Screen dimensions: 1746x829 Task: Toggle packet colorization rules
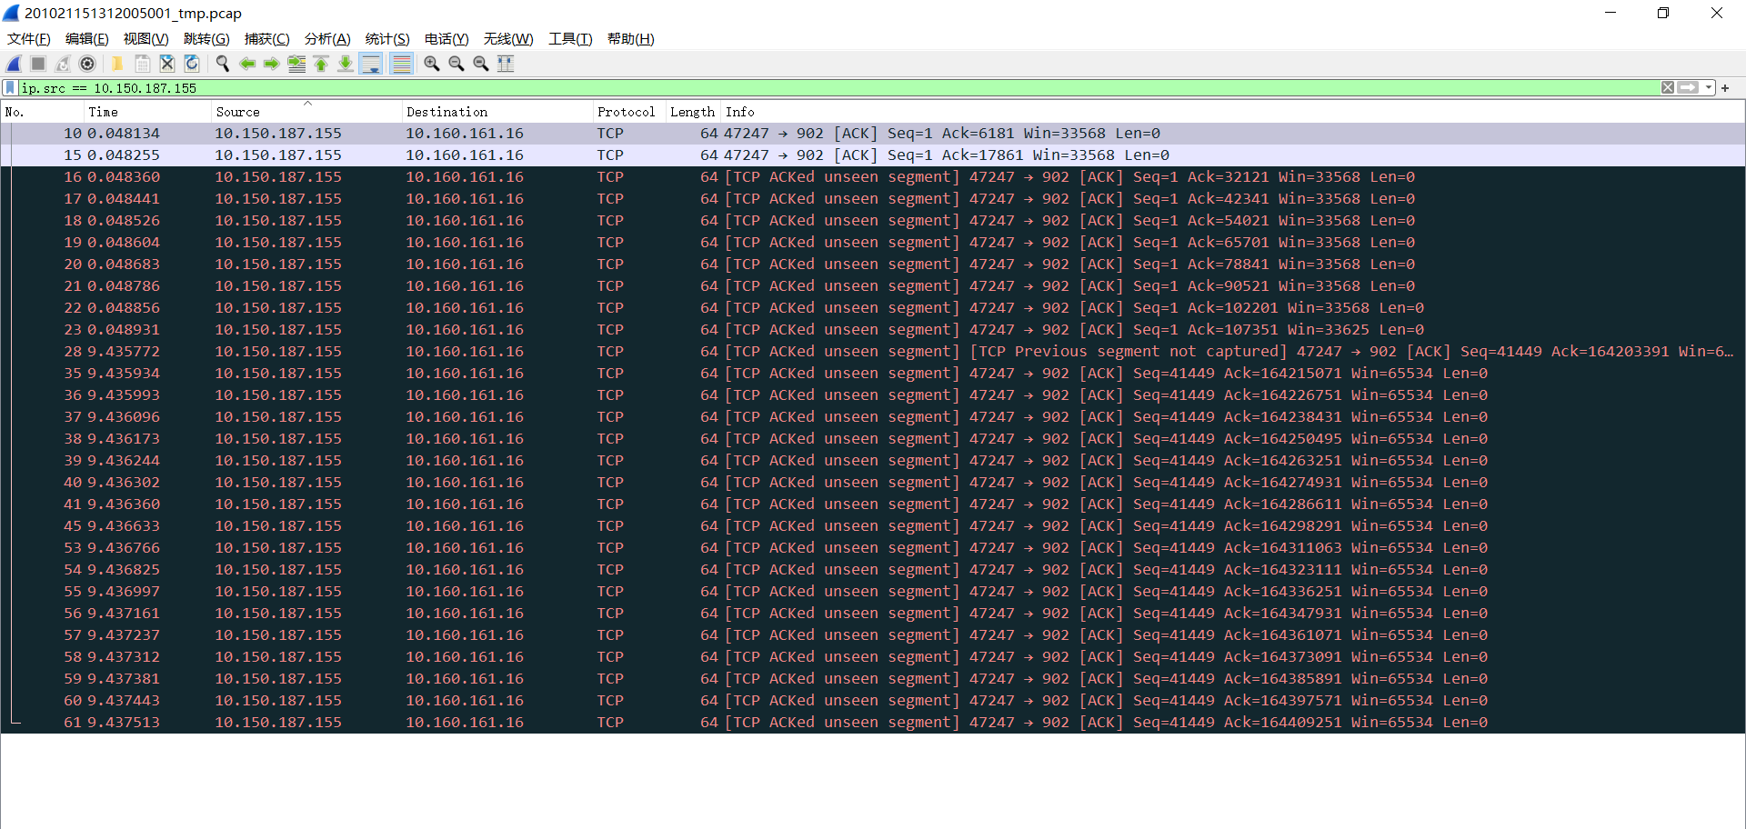point(401,64)
